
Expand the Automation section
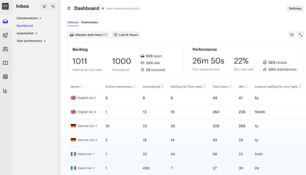tap(27, 33)
